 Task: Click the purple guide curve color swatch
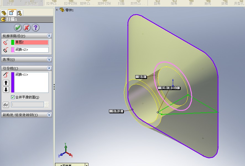(12, 82)
